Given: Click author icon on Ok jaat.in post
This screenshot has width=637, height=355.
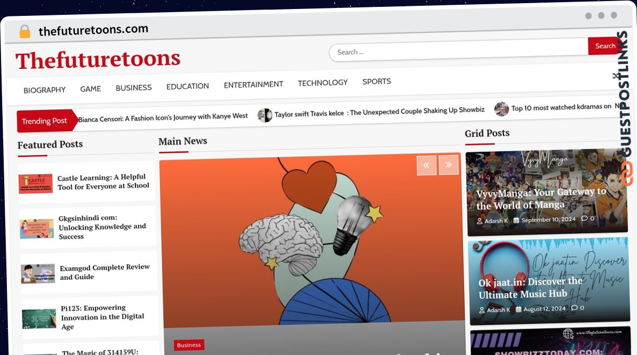Looking at the screenshot, I should [x=482, y=310].
